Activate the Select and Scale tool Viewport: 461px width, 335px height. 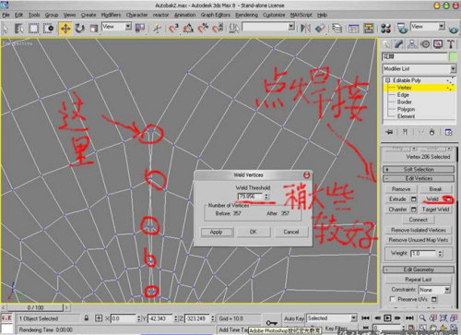[94, 29]
